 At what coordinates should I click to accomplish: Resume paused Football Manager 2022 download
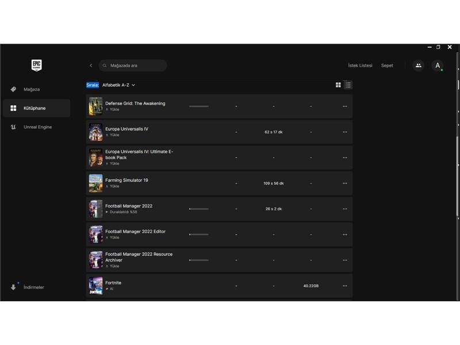tap(121, 212)
